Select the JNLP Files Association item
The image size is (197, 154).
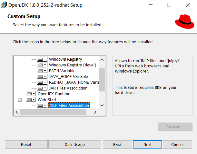tap(69, 106)
